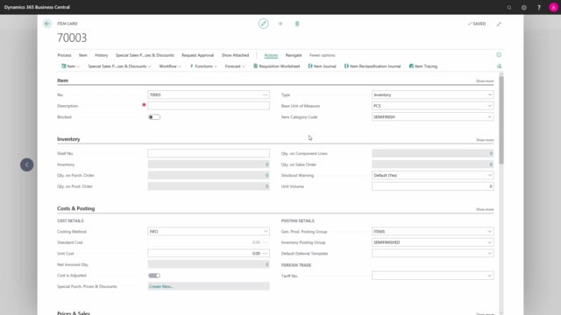Open Stockout Warning dropdown
Viewport: 561px width, 315px height.
489,175
